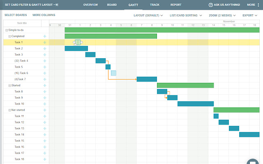The height and width of the screenshot is (164, 263).
Task: Click the plus icon beside Task 16
Action: 45,147
